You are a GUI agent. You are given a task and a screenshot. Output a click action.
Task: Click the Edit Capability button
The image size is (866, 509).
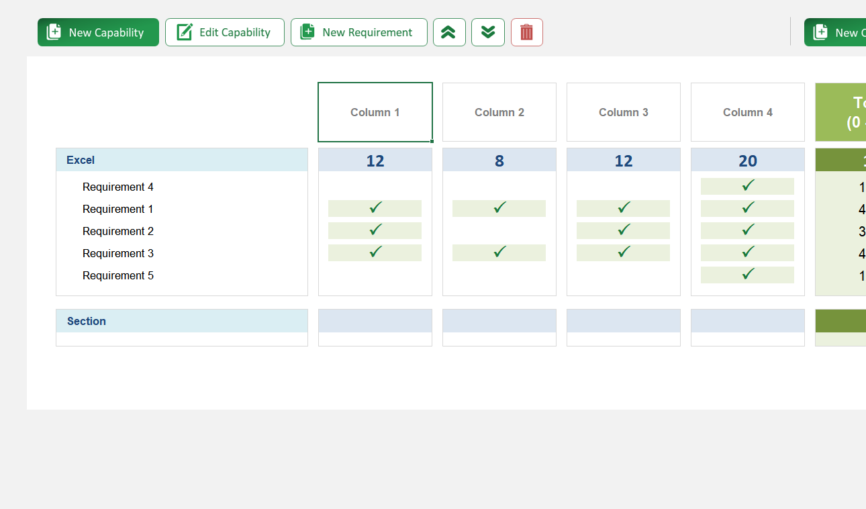tap(224, 32)
